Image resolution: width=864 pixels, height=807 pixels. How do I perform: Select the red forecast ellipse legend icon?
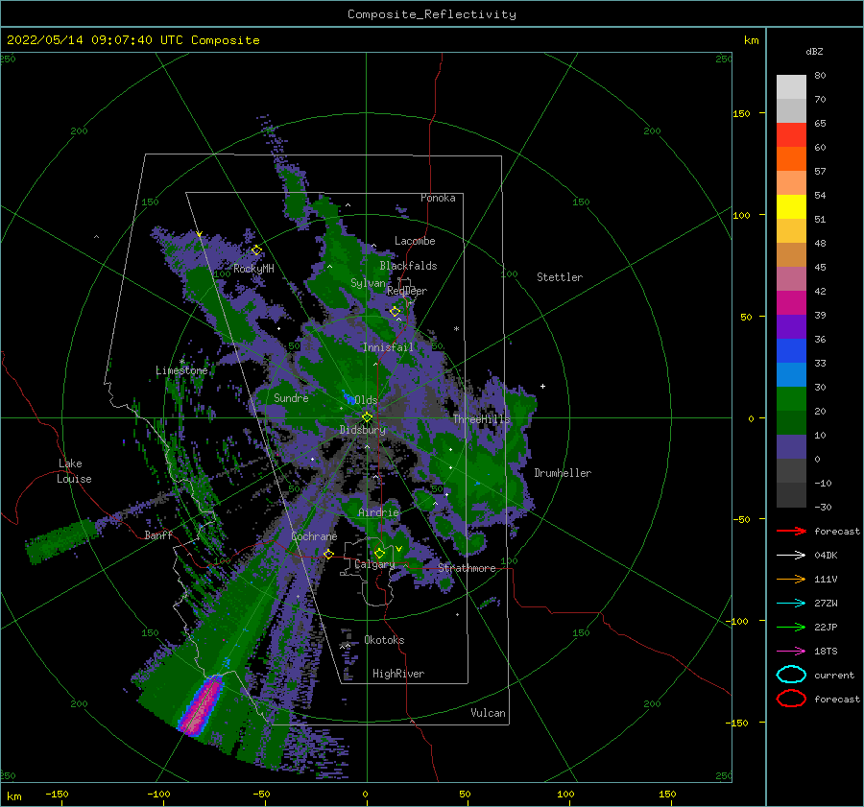[791, 699]
